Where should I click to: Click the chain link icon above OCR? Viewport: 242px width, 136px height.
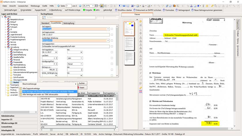tap(141, 88)
